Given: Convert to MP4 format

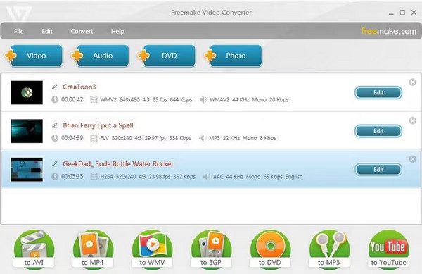Looking at the screenshot, I should tap(93, 249).
